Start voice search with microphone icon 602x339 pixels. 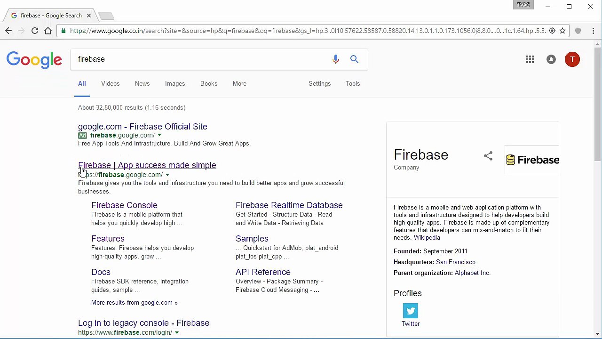[x=336, y=59]
